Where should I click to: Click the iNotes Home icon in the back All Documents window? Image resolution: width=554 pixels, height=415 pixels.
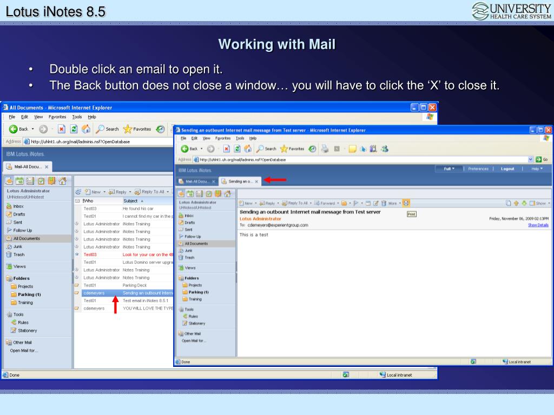coord(63,181)
